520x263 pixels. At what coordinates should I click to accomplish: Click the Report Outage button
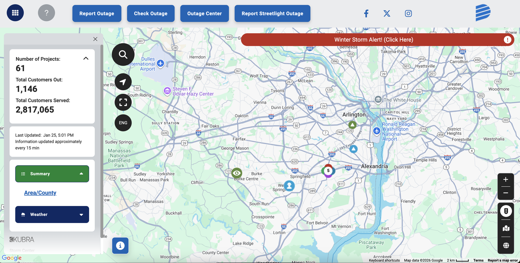[97, 14]
